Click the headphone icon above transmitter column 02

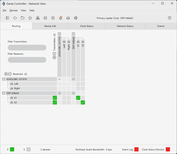pyautogui.click(x=83, y=42)
